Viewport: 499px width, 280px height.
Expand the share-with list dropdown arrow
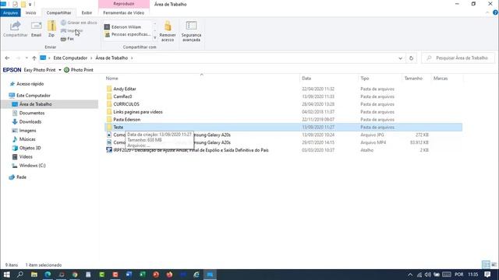point(155,38)
